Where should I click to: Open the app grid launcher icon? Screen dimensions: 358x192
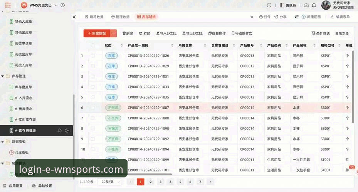pos(8,5)
